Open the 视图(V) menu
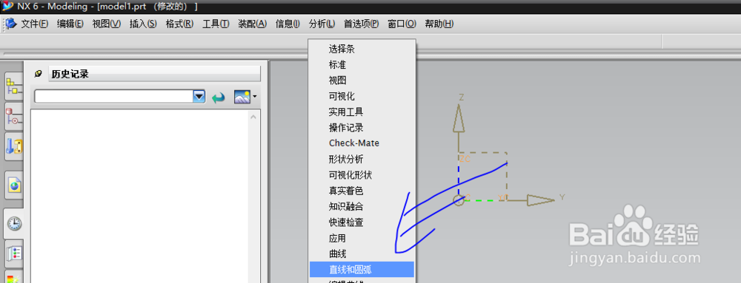 click(107, 24)
